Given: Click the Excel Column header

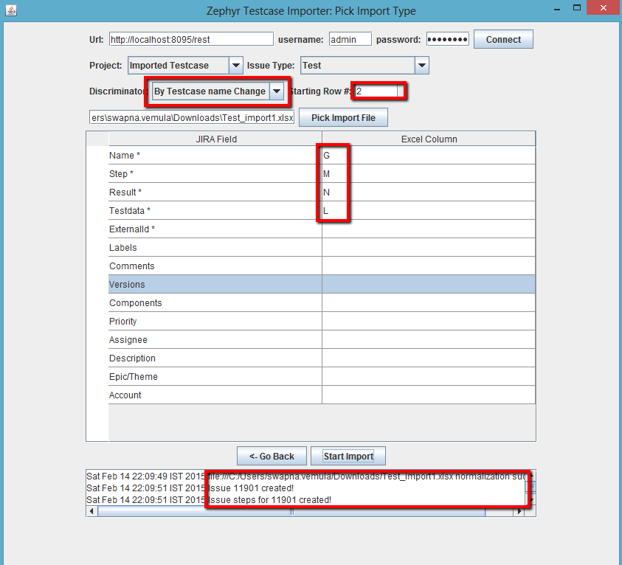Looking at the screenshot, I should click(x=429, y=139).
